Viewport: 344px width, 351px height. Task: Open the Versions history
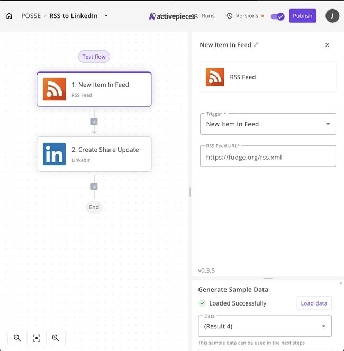pyautogui.click(x=247, y=16)
